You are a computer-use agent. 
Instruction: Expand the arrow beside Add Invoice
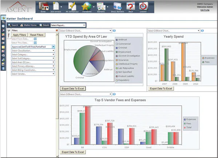[x=61, y=7]
